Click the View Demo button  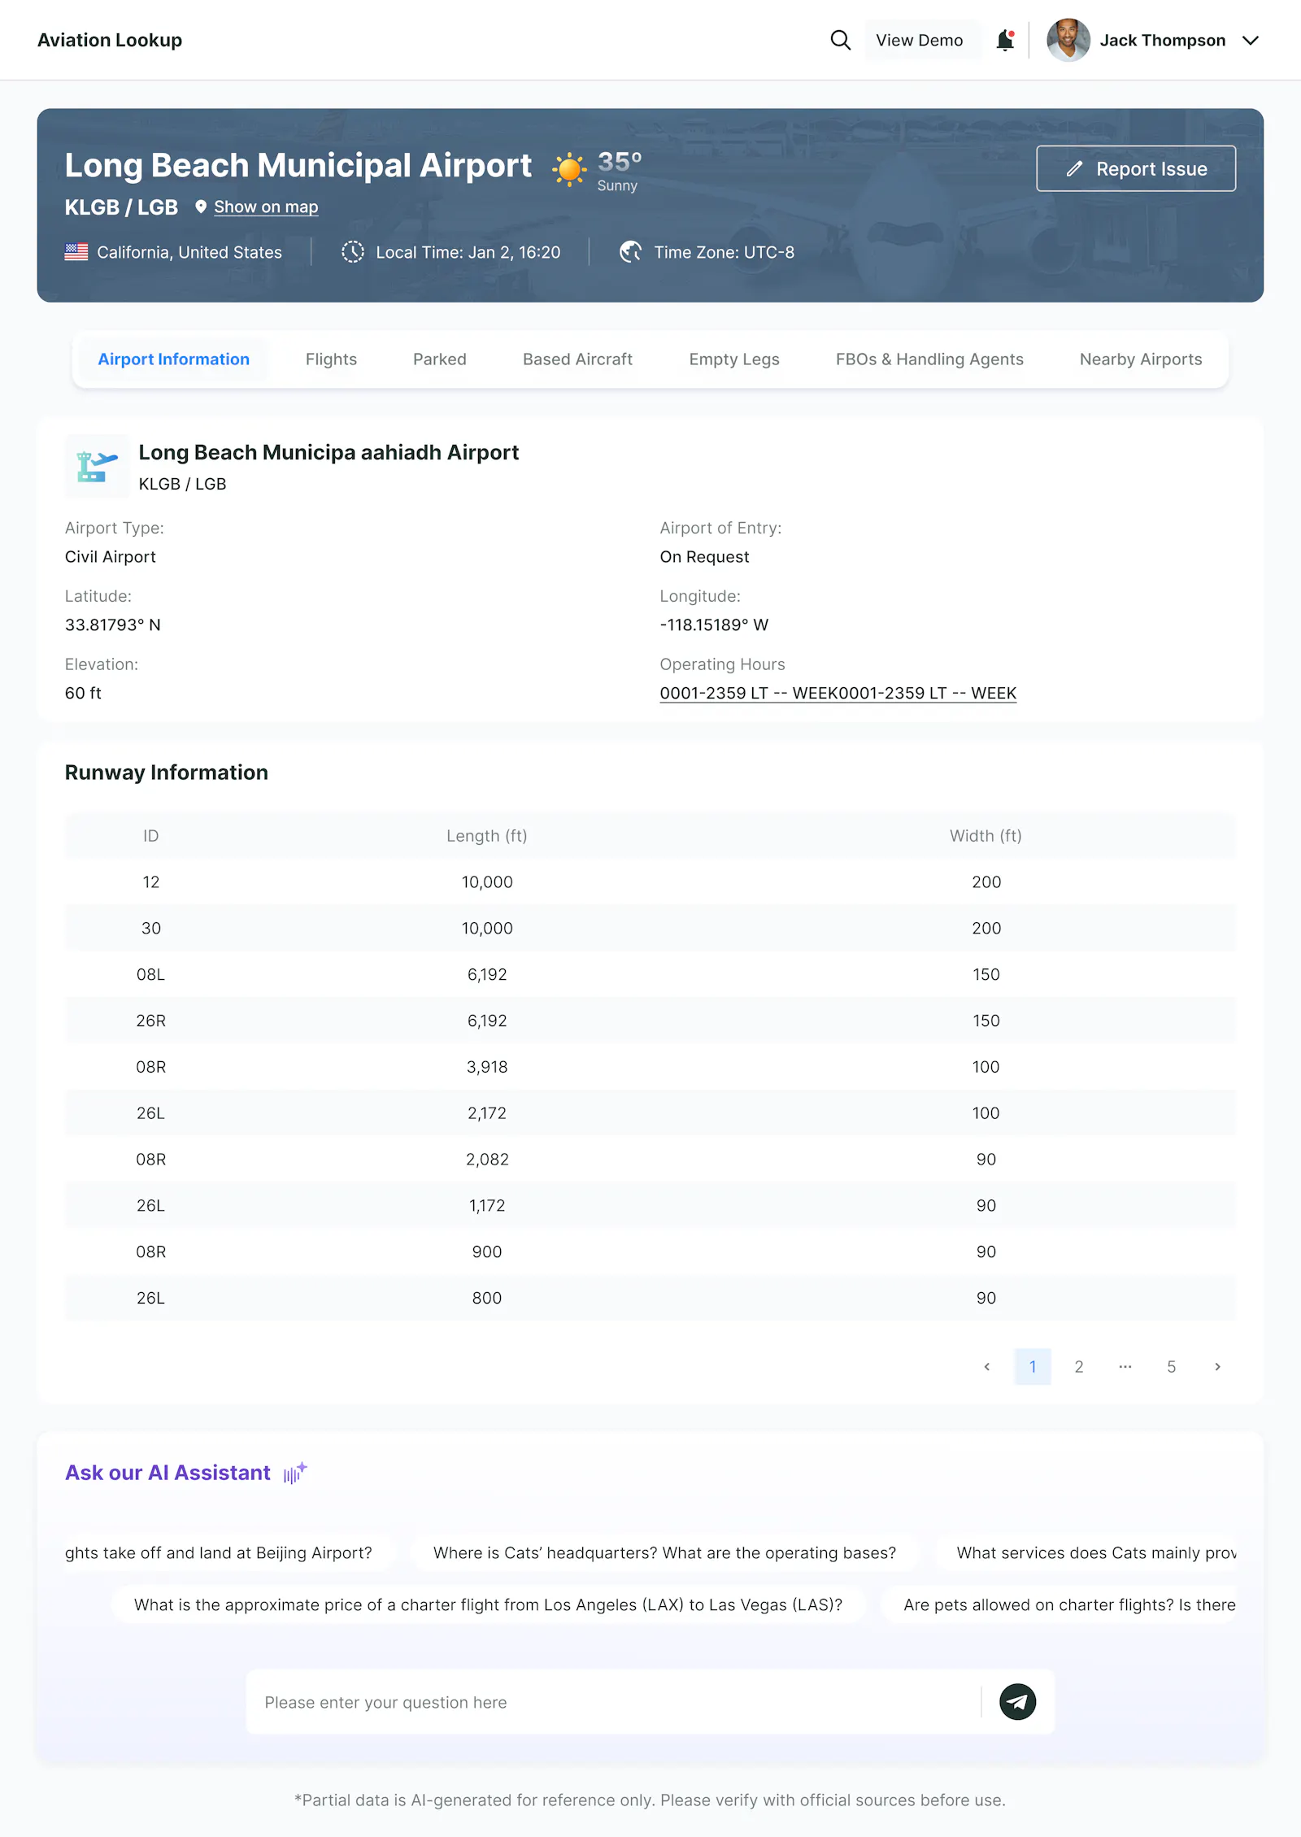[x=919, y=40]
